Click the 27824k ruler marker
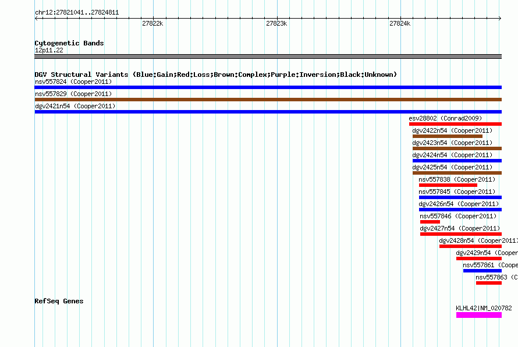This screenshot has height=347, width=518. (x=400, y=23)
